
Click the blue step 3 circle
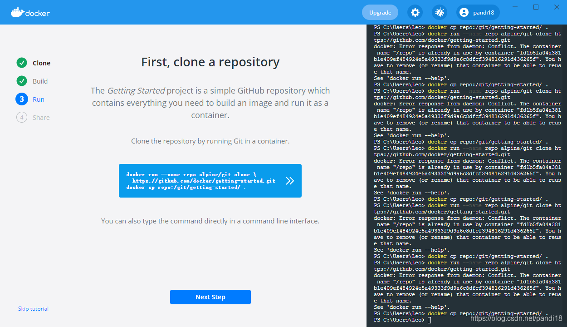[22, 99]
